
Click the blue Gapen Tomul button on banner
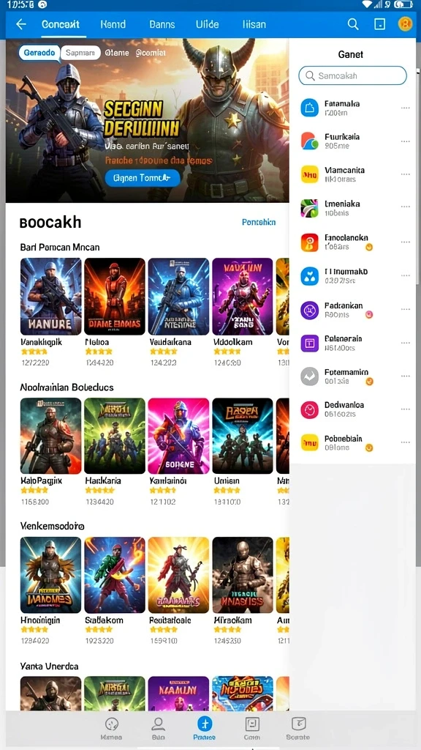(143, 178)
